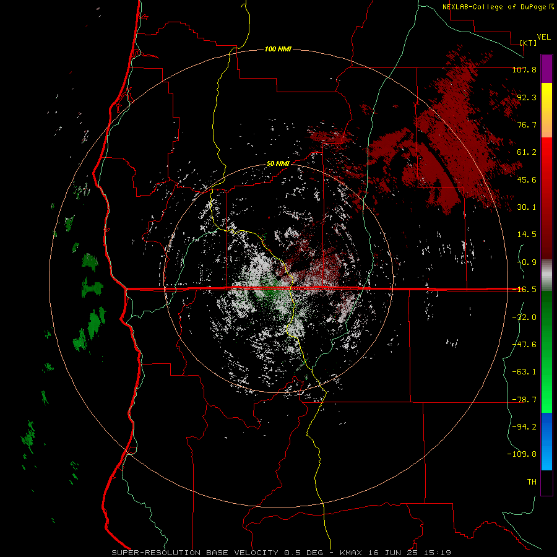This screenshot has height=557, width=557.
Task: Click the [KT] units label
Action: [x=529, y=43]
